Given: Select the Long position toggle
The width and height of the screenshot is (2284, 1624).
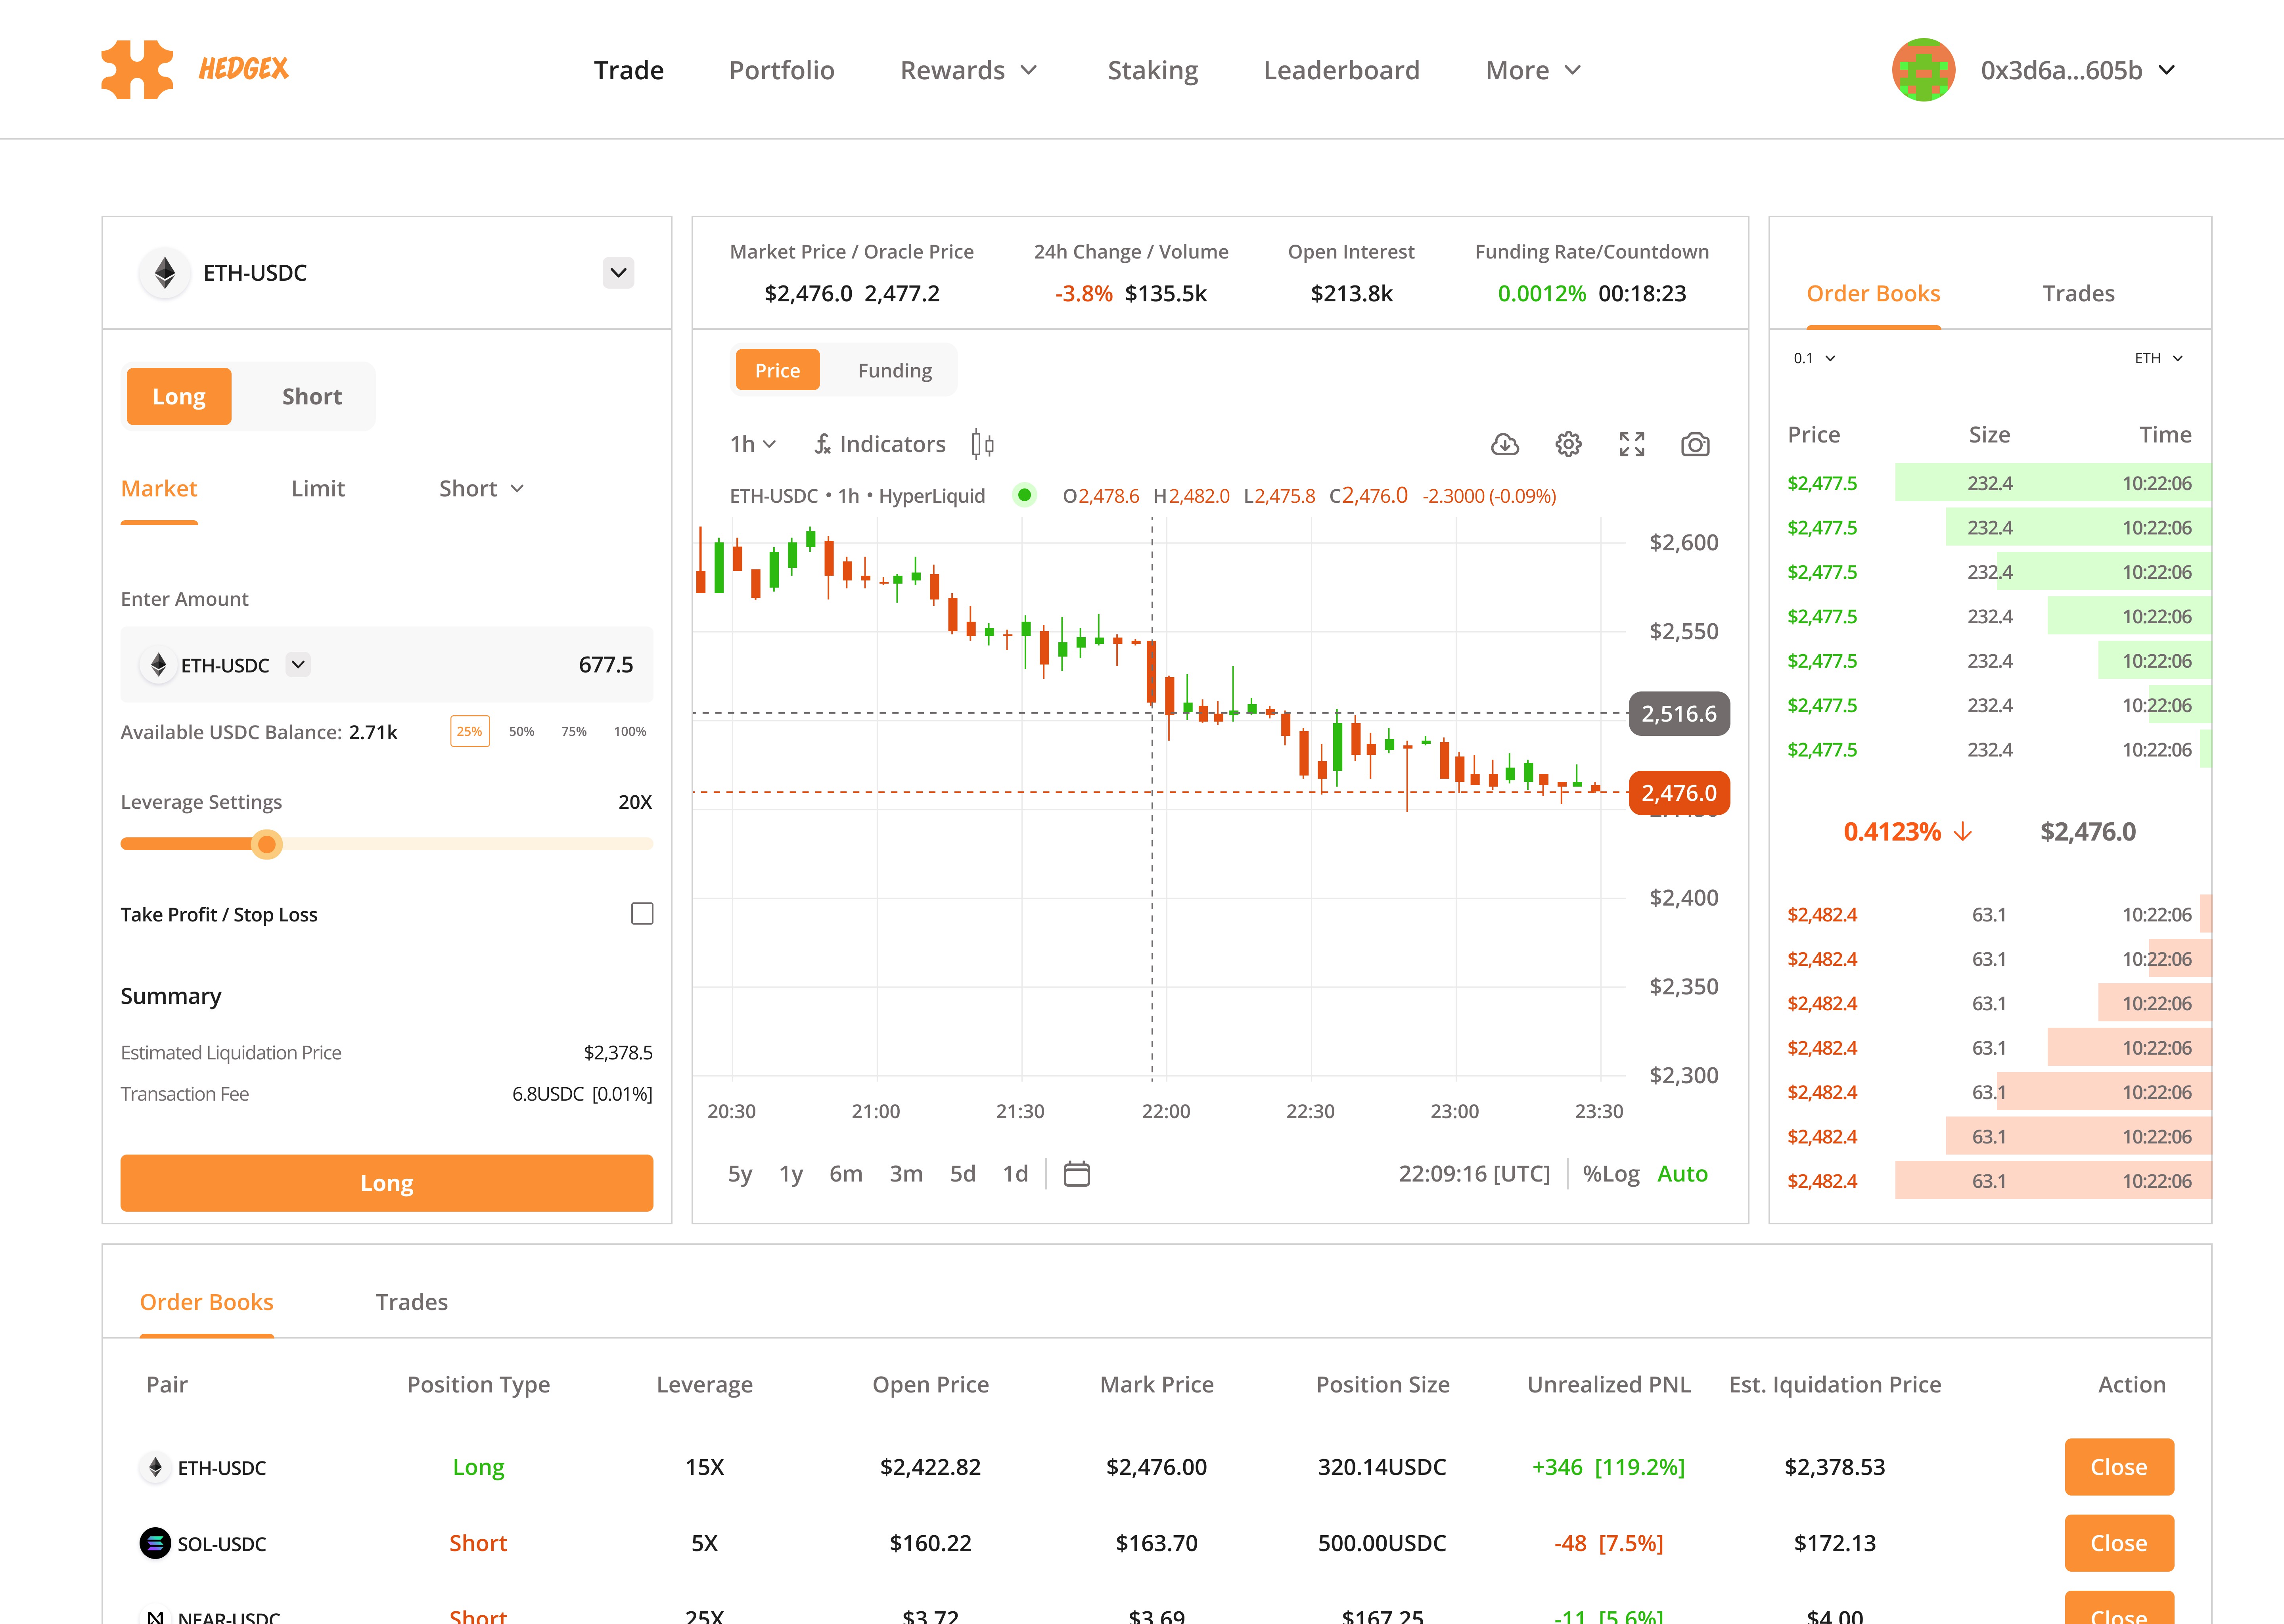Looking at the screenshot, I should click(x=179, y=397).
